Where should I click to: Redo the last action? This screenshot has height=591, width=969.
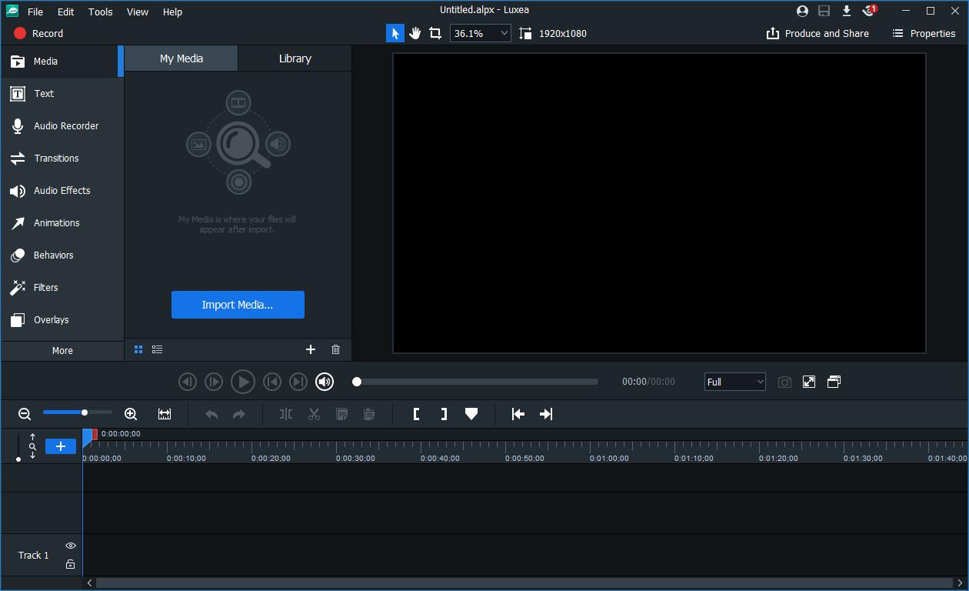tap(239, 414)
